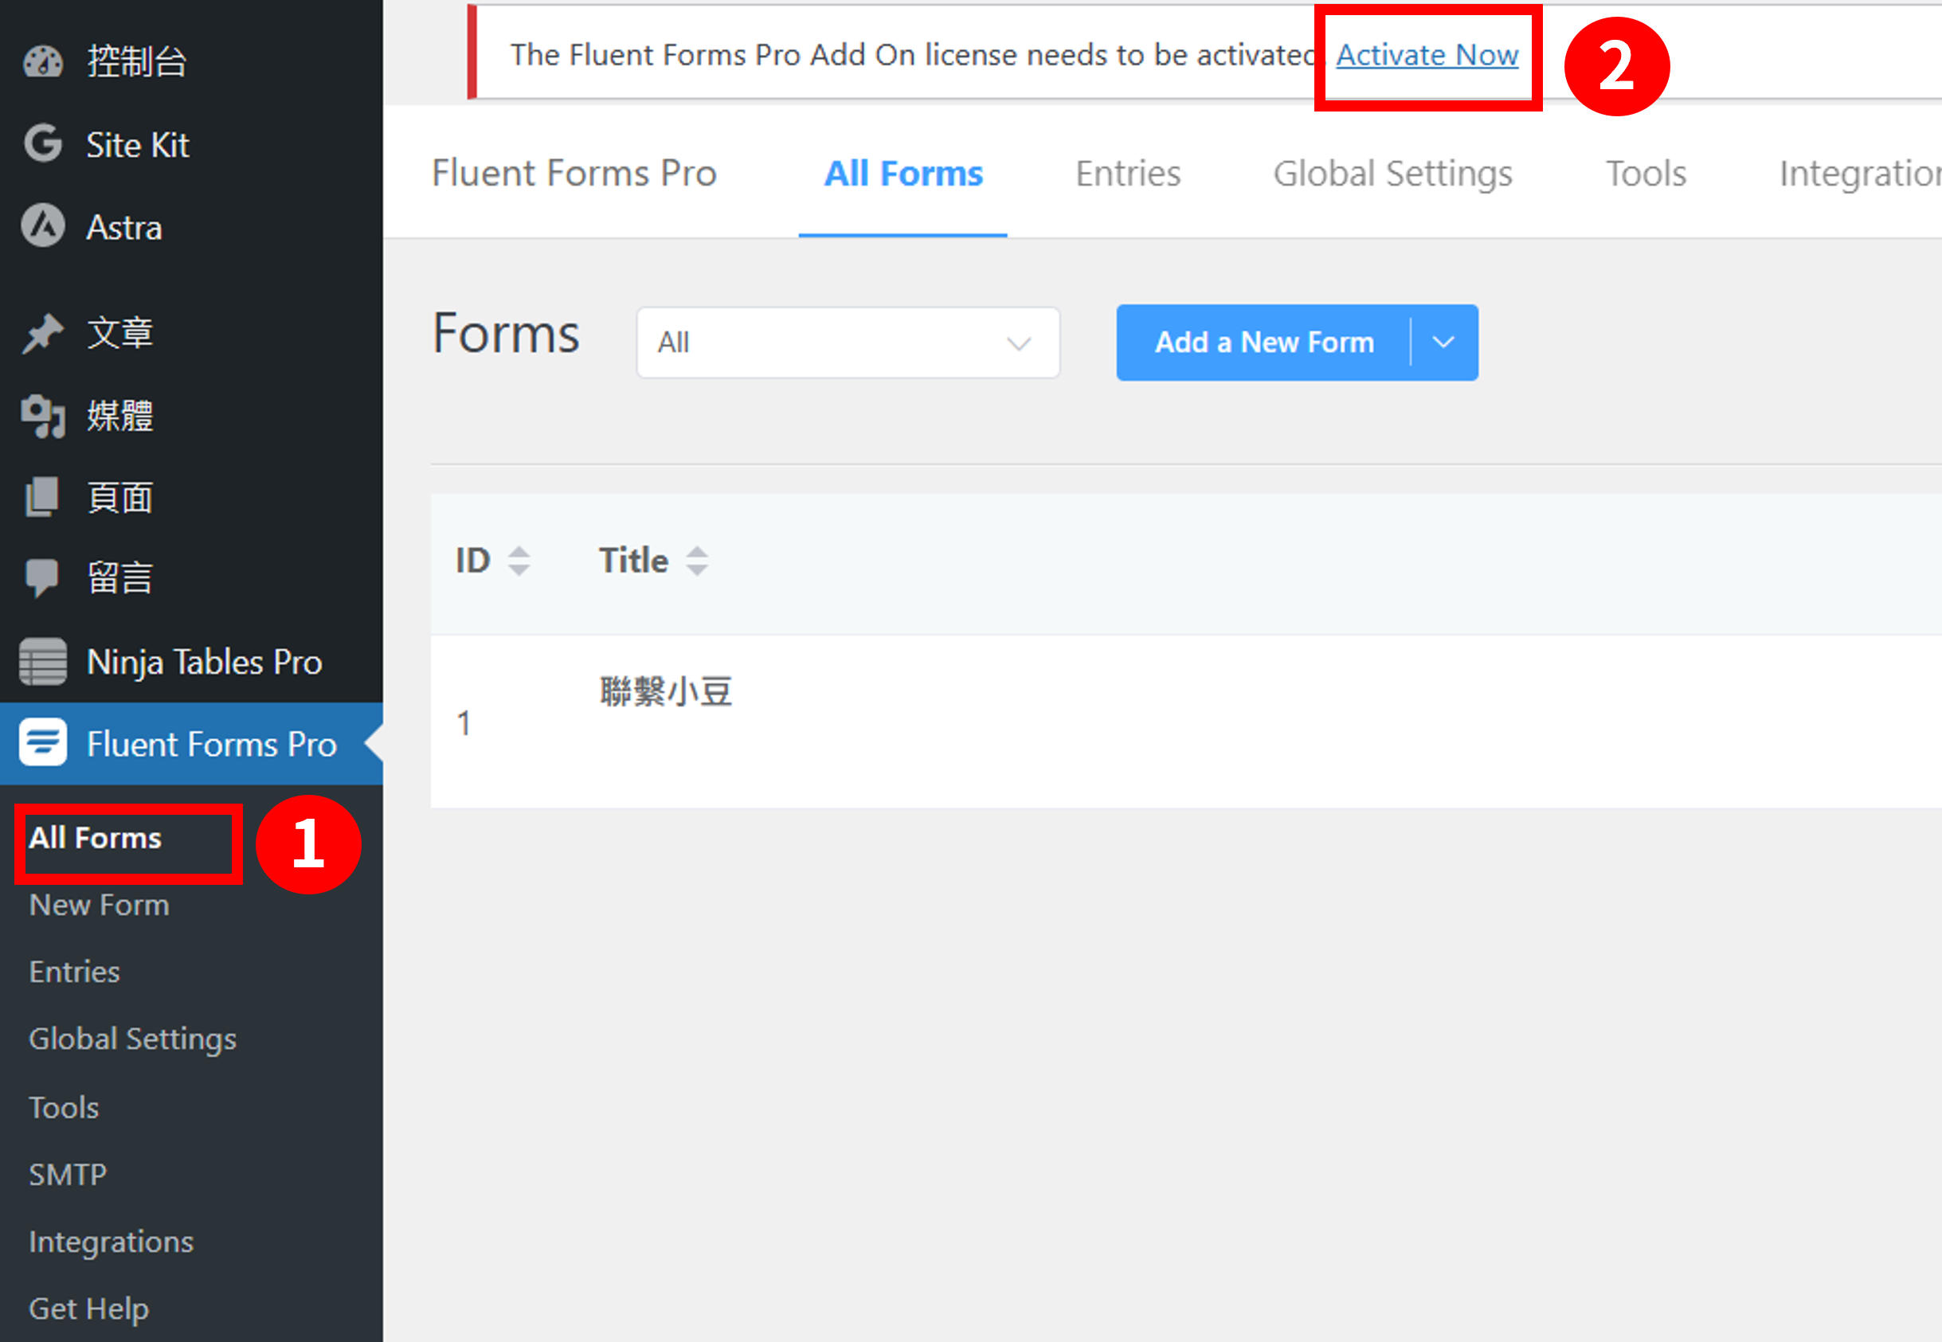Screen dimensions: 1942x1342
Task: Sort the table by Title column arrows
Action: 697,561
